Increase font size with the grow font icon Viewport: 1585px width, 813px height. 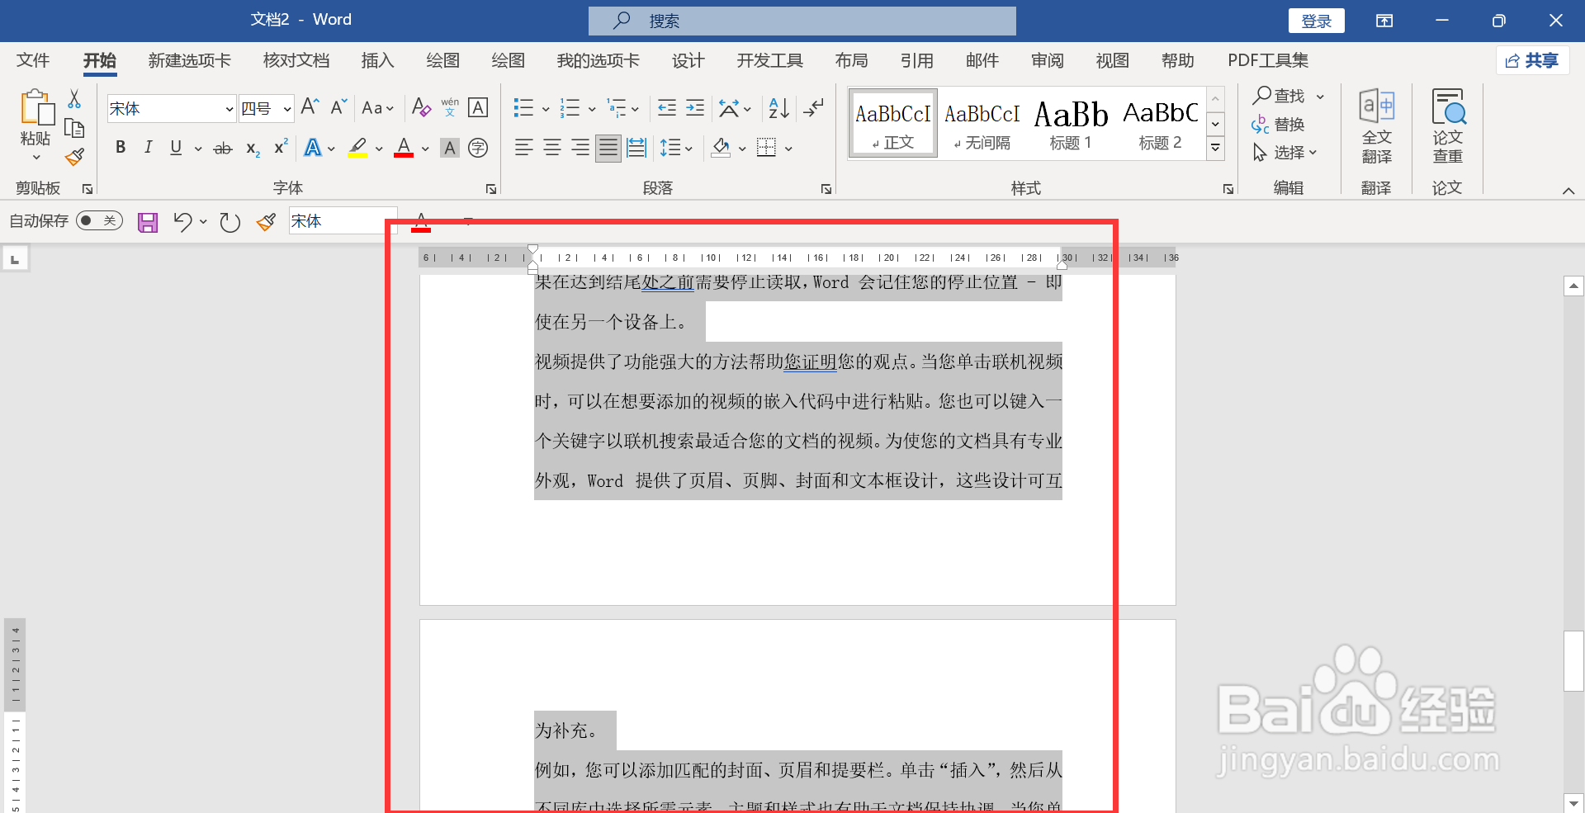click(310, 107)
